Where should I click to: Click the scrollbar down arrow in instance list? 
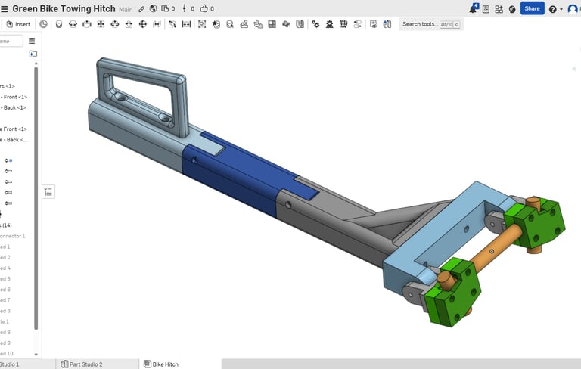point(36,355)
